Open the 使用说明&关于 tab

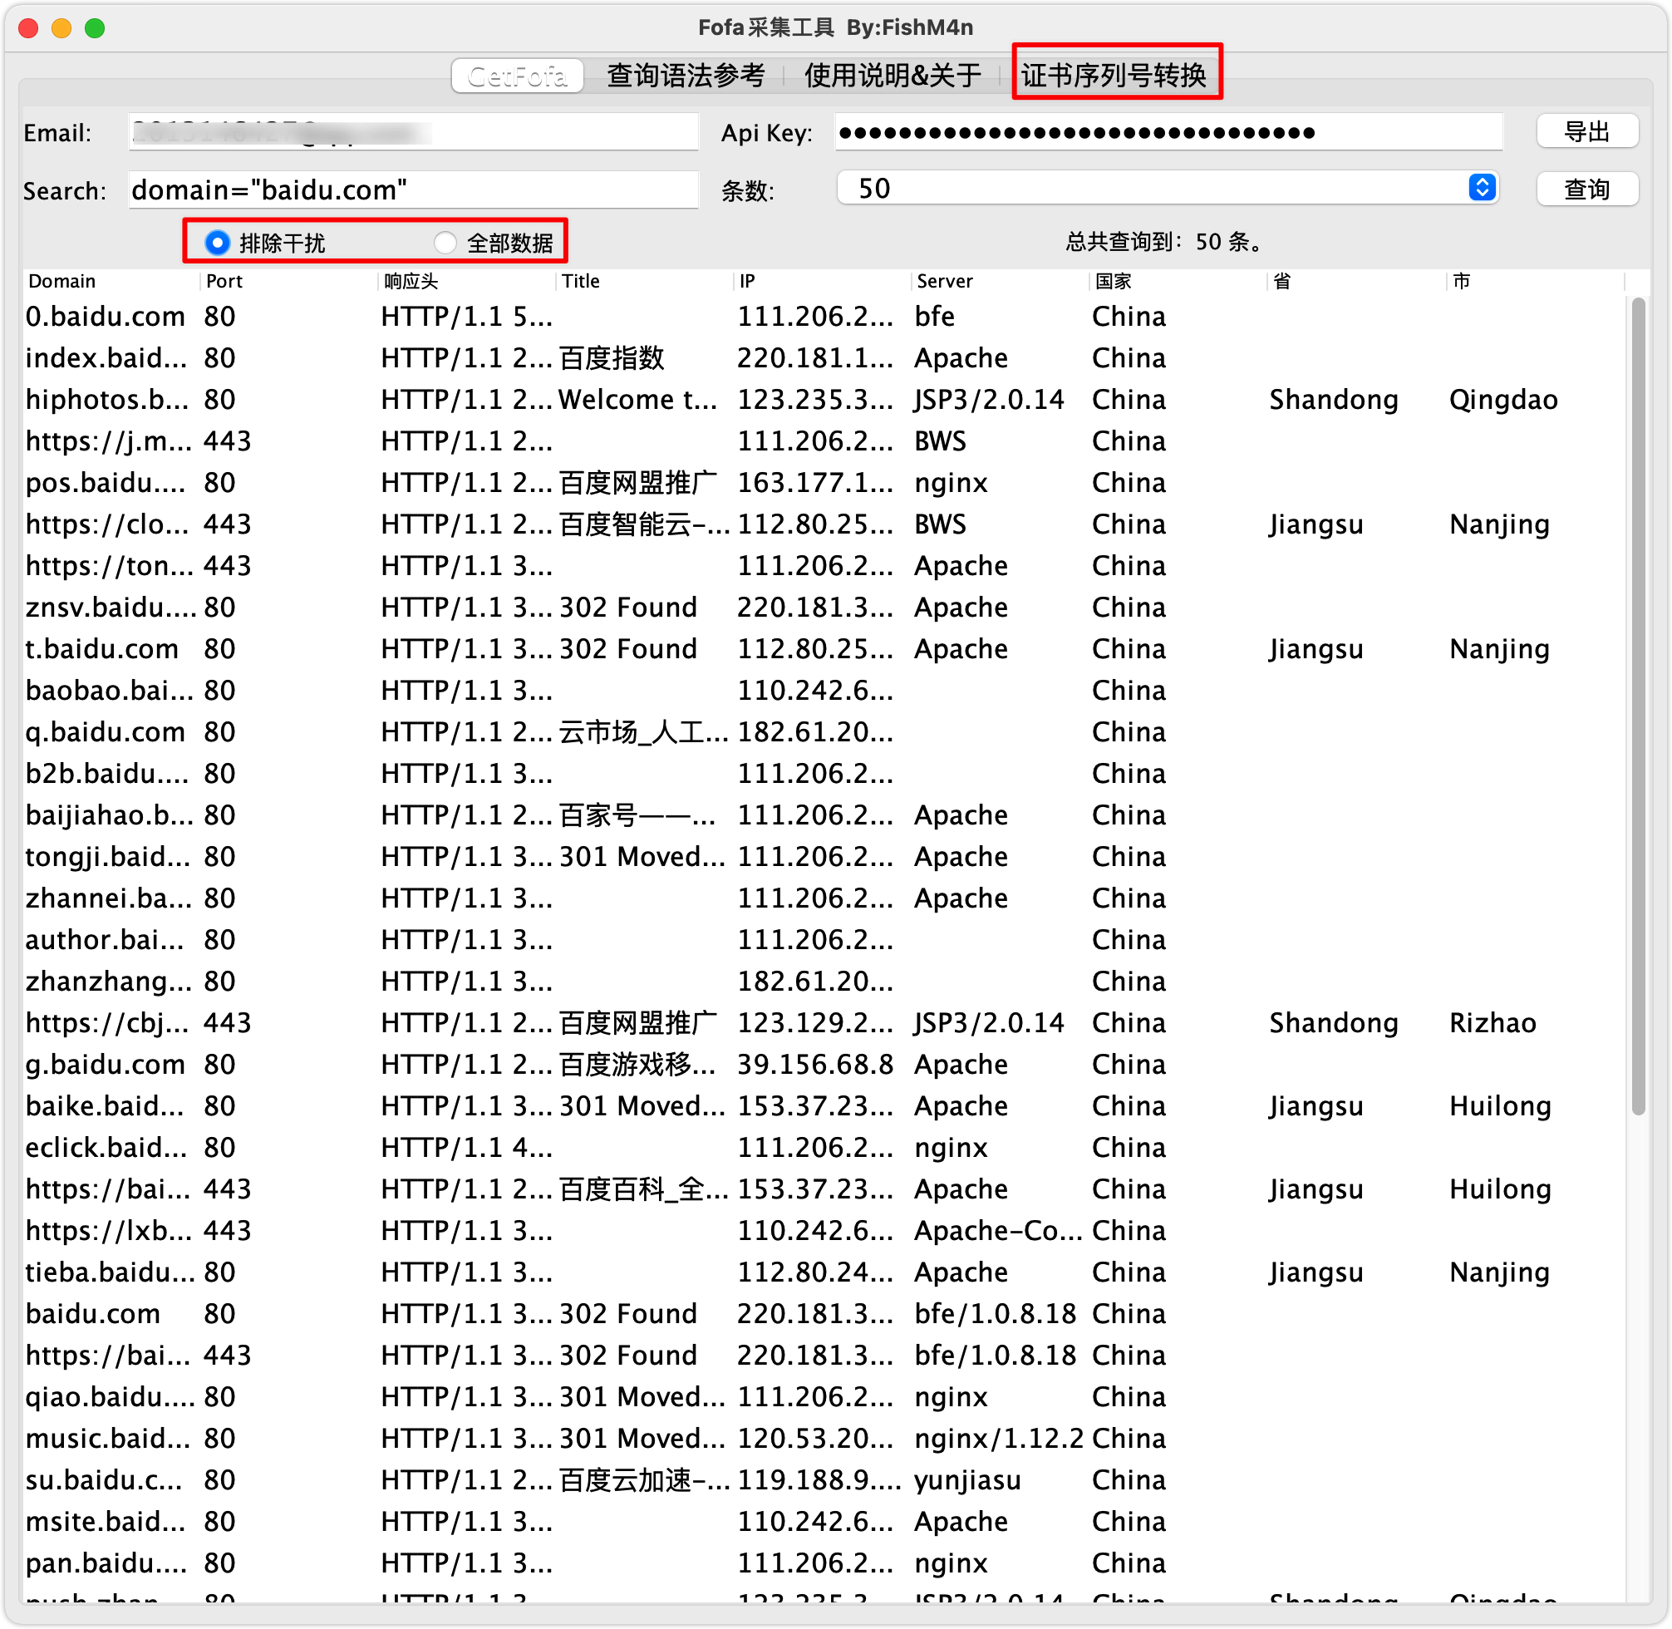point(892,76)
